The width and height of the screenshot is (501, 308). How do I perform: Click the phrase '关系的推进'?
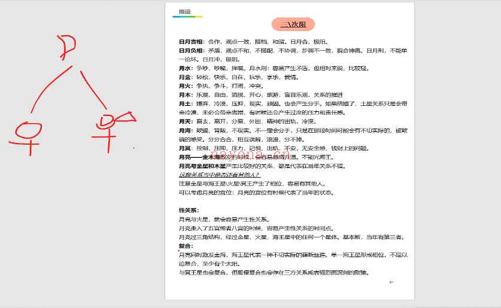tap(328, 95)
